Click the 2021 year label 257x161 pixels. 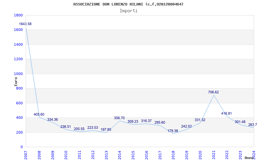(214, 155)
